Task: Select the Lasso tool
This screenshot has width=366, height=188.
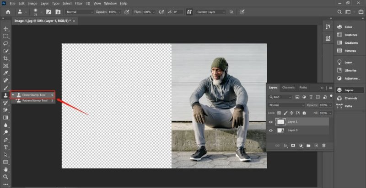Action: pyautogui.click(x=6, y=43)
